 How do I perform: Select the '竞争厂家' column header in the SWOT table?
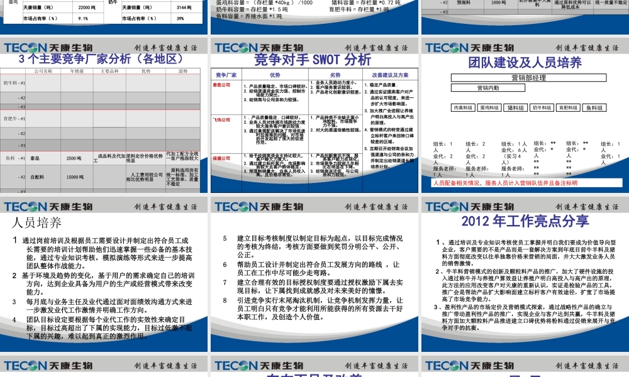(226, 75)
